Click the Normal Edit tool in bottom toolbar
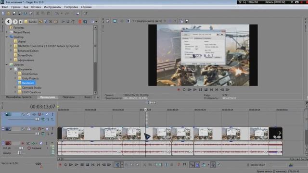Screen dimensions: 308x173 pos(117,165)
